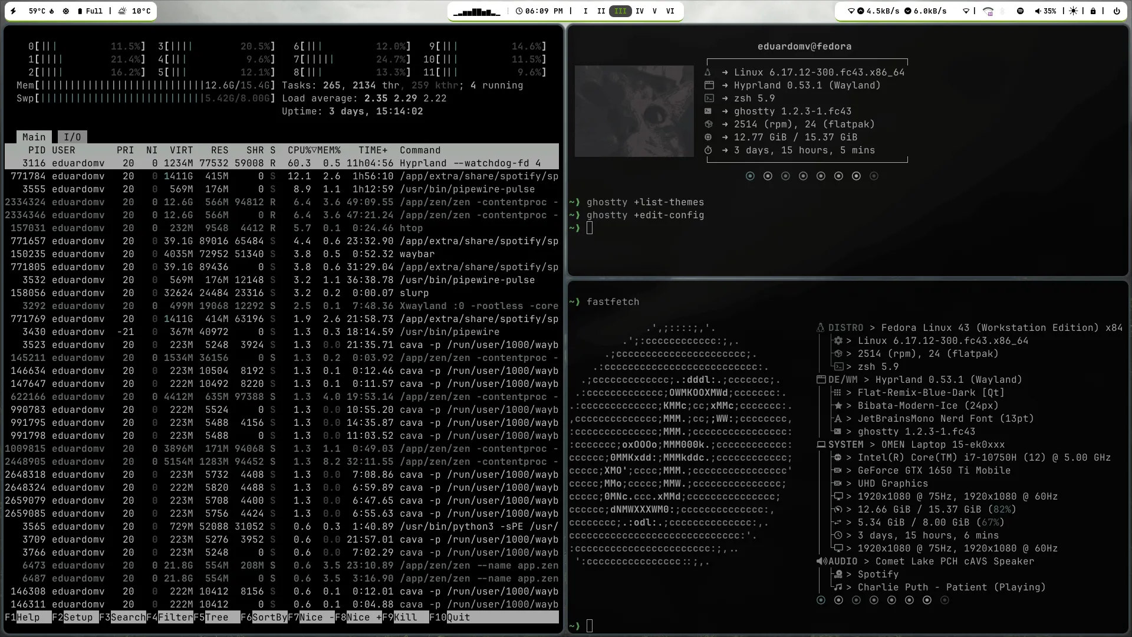Click the lock screen icon

(1093, 11)
